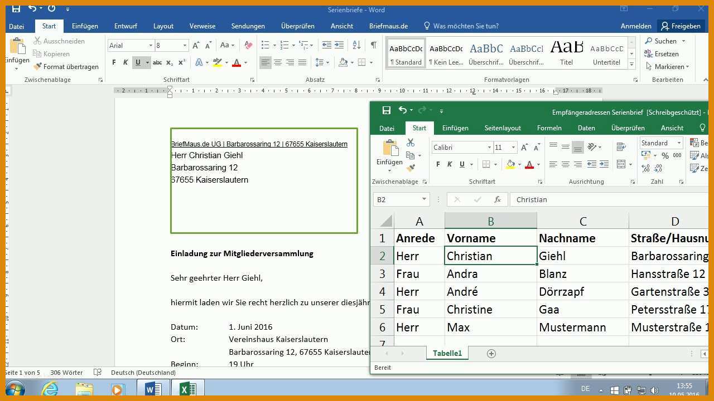The height and width of the screenshot is (401, 714).
Task: Open Standard number format dropdown in Excel
Action: 678,143
